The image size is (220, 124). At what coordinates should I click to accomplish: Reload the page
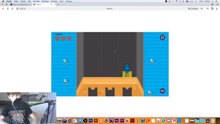click(12, 9)
